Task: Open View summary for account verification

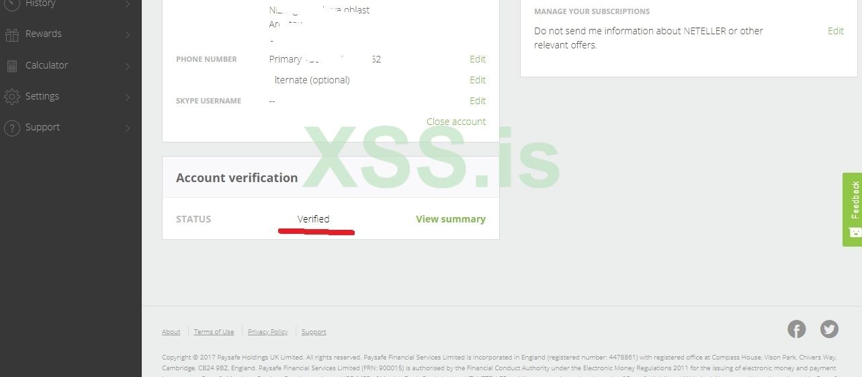Action: [x=451, y=219]
